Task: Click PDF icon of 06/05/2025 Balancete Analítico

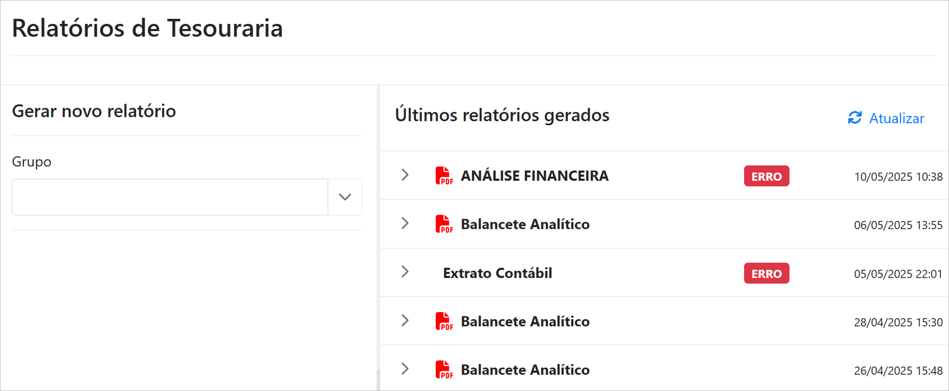Action: click(444, 224)
